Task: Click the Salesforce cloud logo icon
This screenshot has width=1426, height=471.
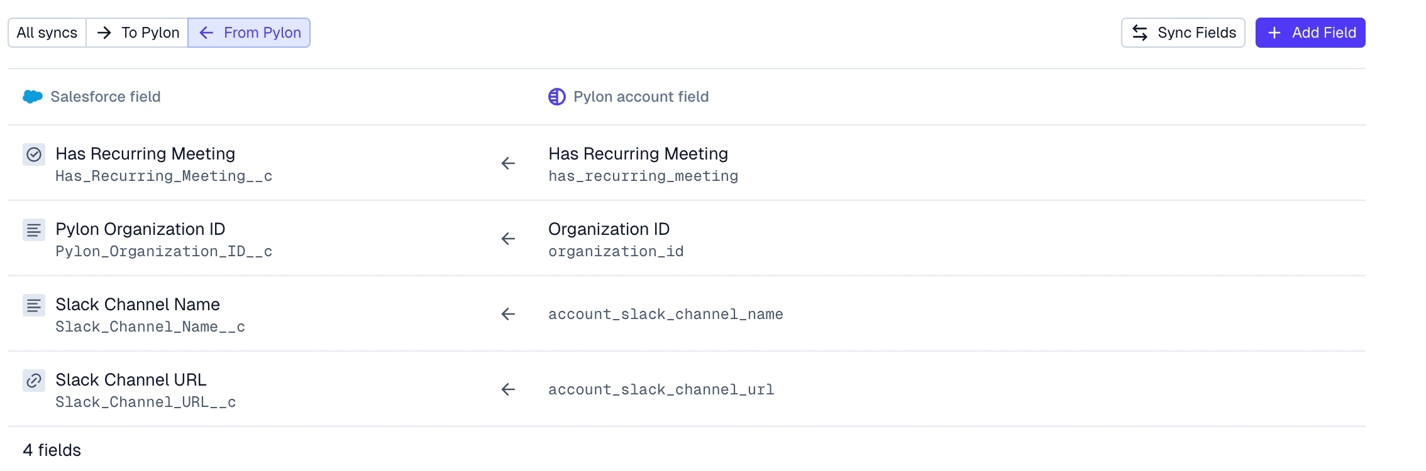Action: click(33, 97)
